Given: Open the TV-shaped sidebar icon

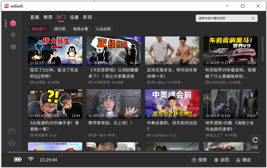Looking at the screenshot, I should [x=13, y=47].
